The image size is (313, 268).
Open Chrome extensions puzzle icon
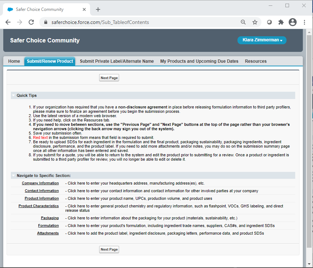tap(281, 22)
